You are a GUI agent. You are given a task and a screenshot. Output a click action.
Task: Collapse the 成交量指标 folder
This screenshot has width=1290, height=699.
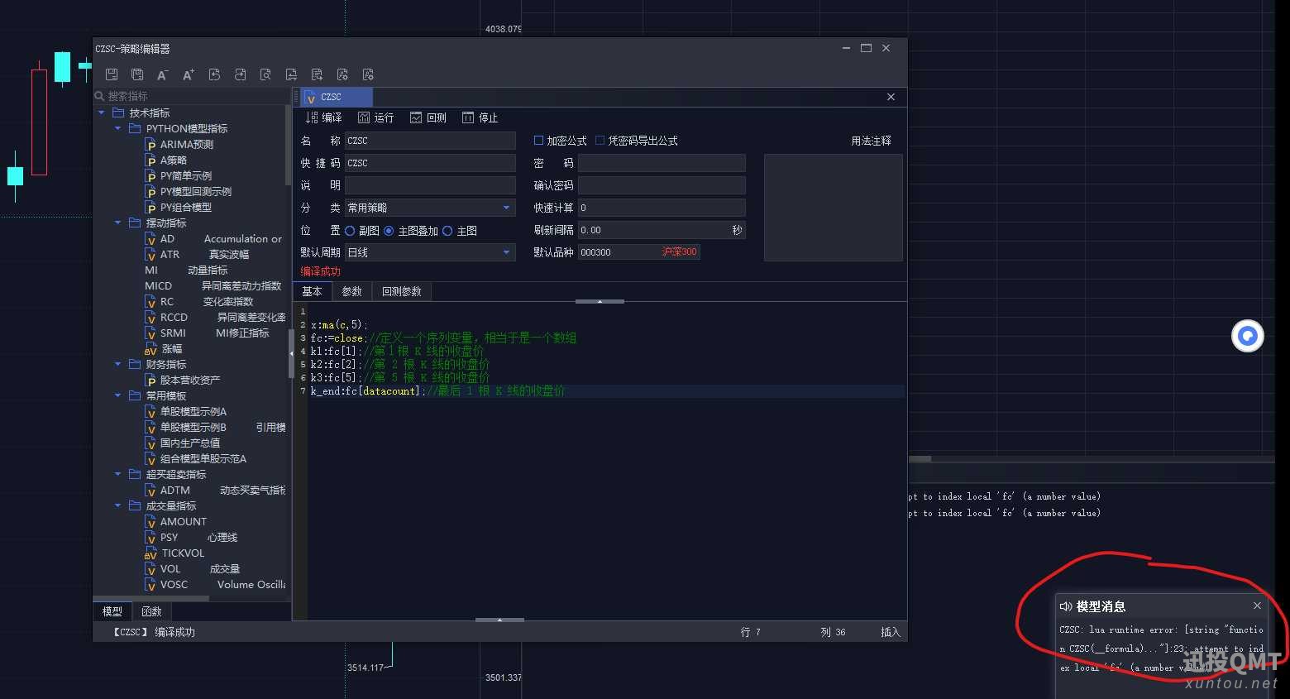coord(117,505)
